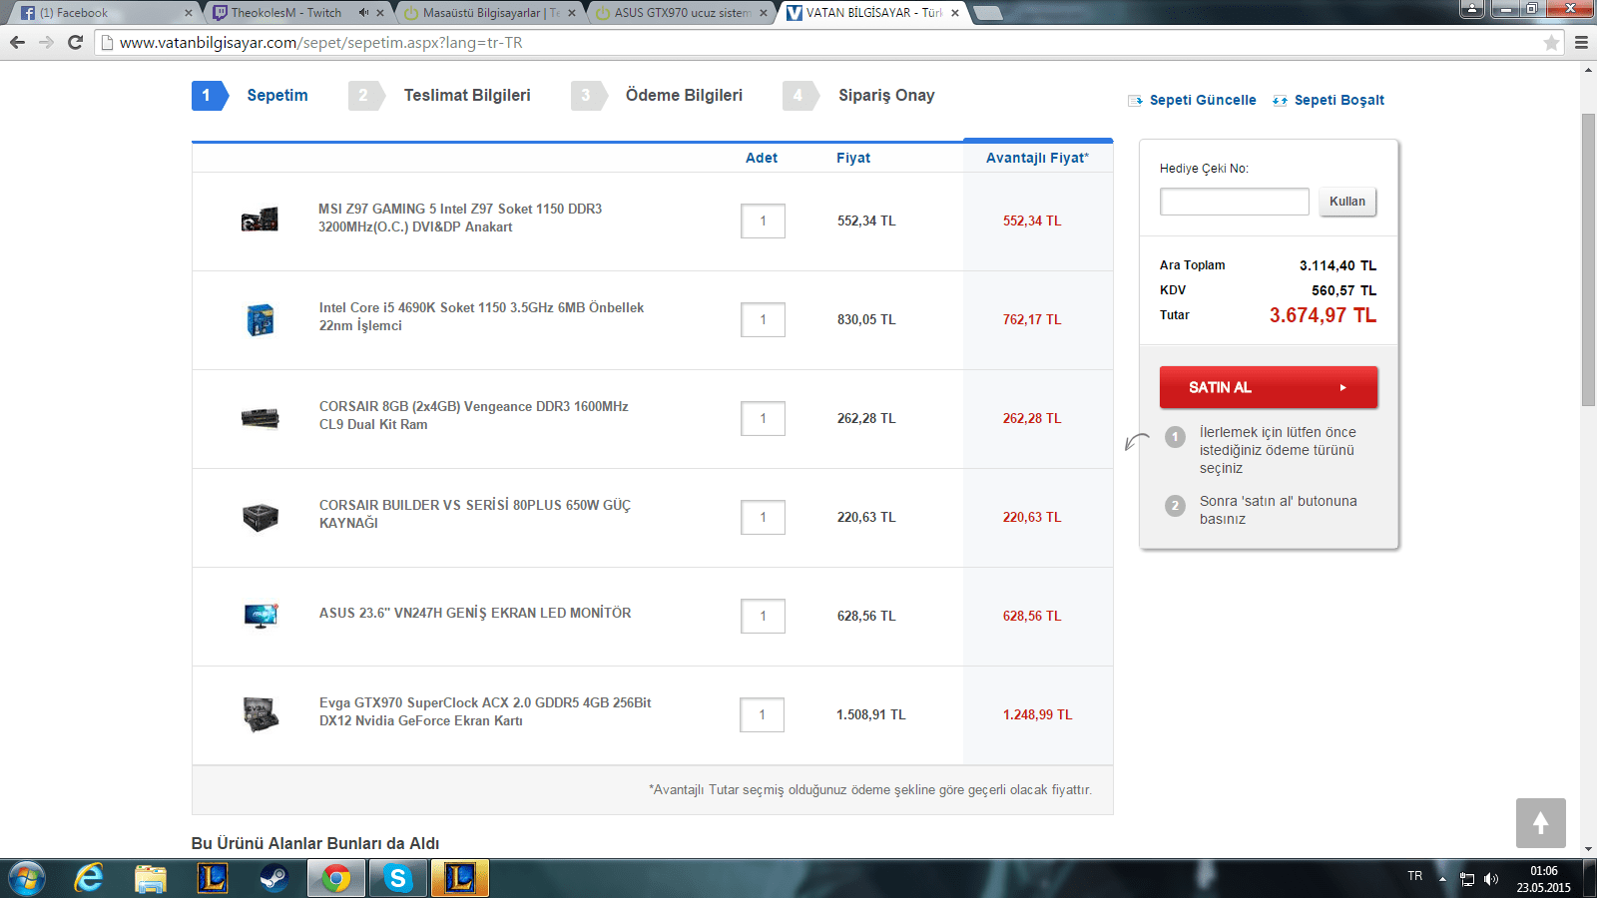Click the Teslimat Bilgileri step
Screen dimensions: 1597x898
[467, 96]
